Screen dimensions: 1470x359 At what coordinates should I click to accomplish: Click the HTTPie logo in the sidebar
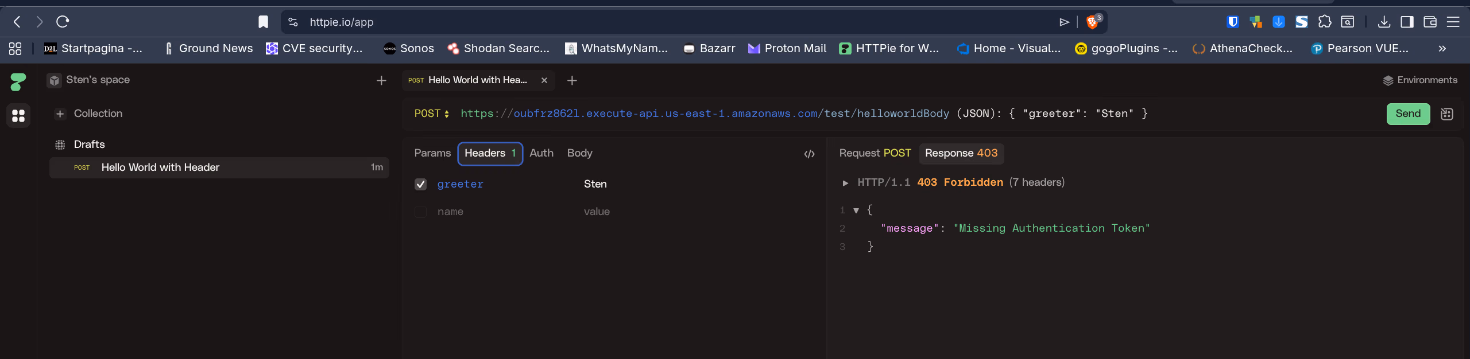pyautogui.click(x=18, y=81)
